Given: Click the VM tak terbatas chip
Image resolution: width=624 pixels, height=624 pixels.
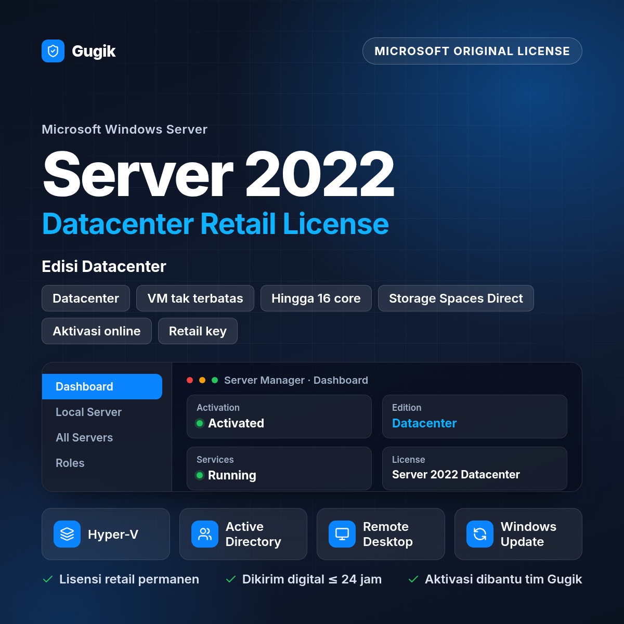Looking at the screenshot, I should 195,298.
